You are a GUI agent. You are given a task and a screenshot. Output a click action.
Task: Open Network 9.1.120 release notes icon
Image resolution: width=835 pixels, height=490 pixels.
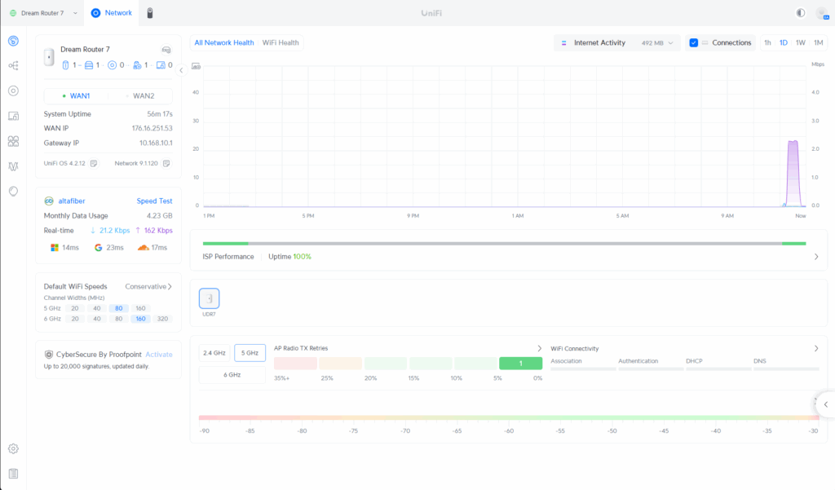(x=166, y=164)
